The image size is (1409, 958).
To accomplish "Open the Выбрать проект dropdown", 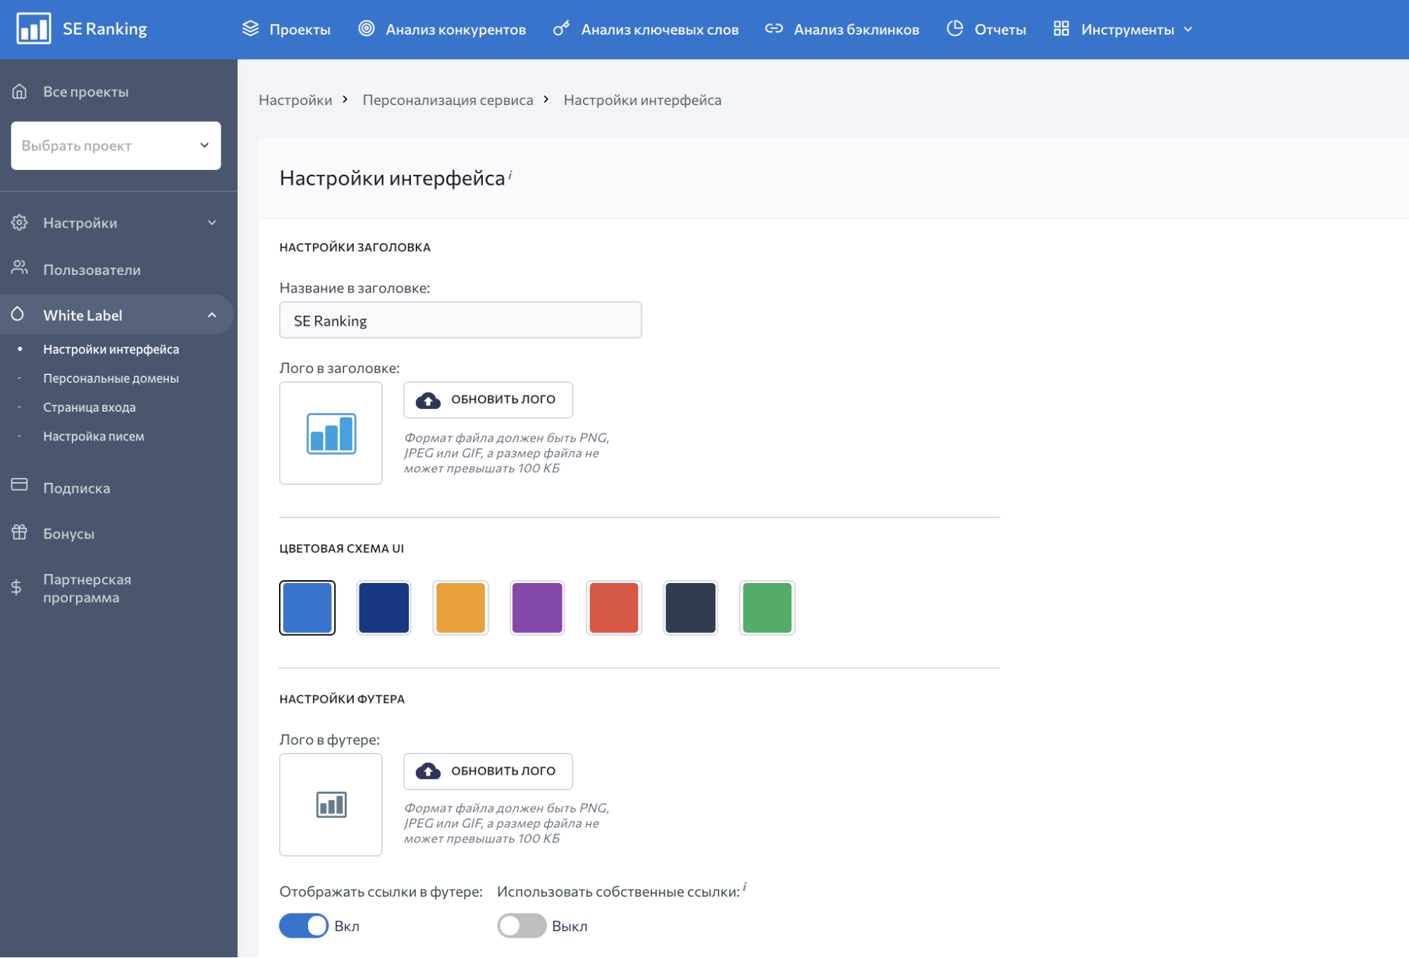I will (x=116, y=146).
